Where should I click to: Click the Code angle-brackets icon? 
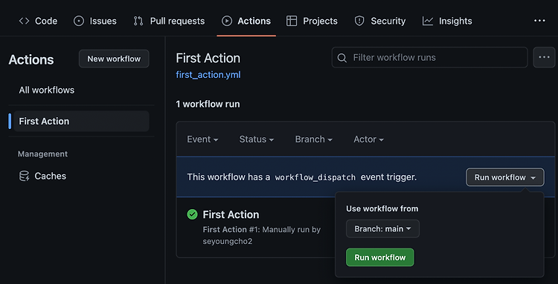(24, 21)
